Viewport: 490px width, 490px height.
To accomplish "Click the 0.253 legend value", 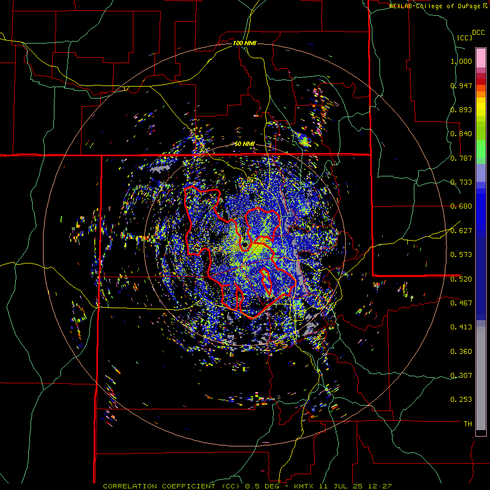I will (461, 400).
